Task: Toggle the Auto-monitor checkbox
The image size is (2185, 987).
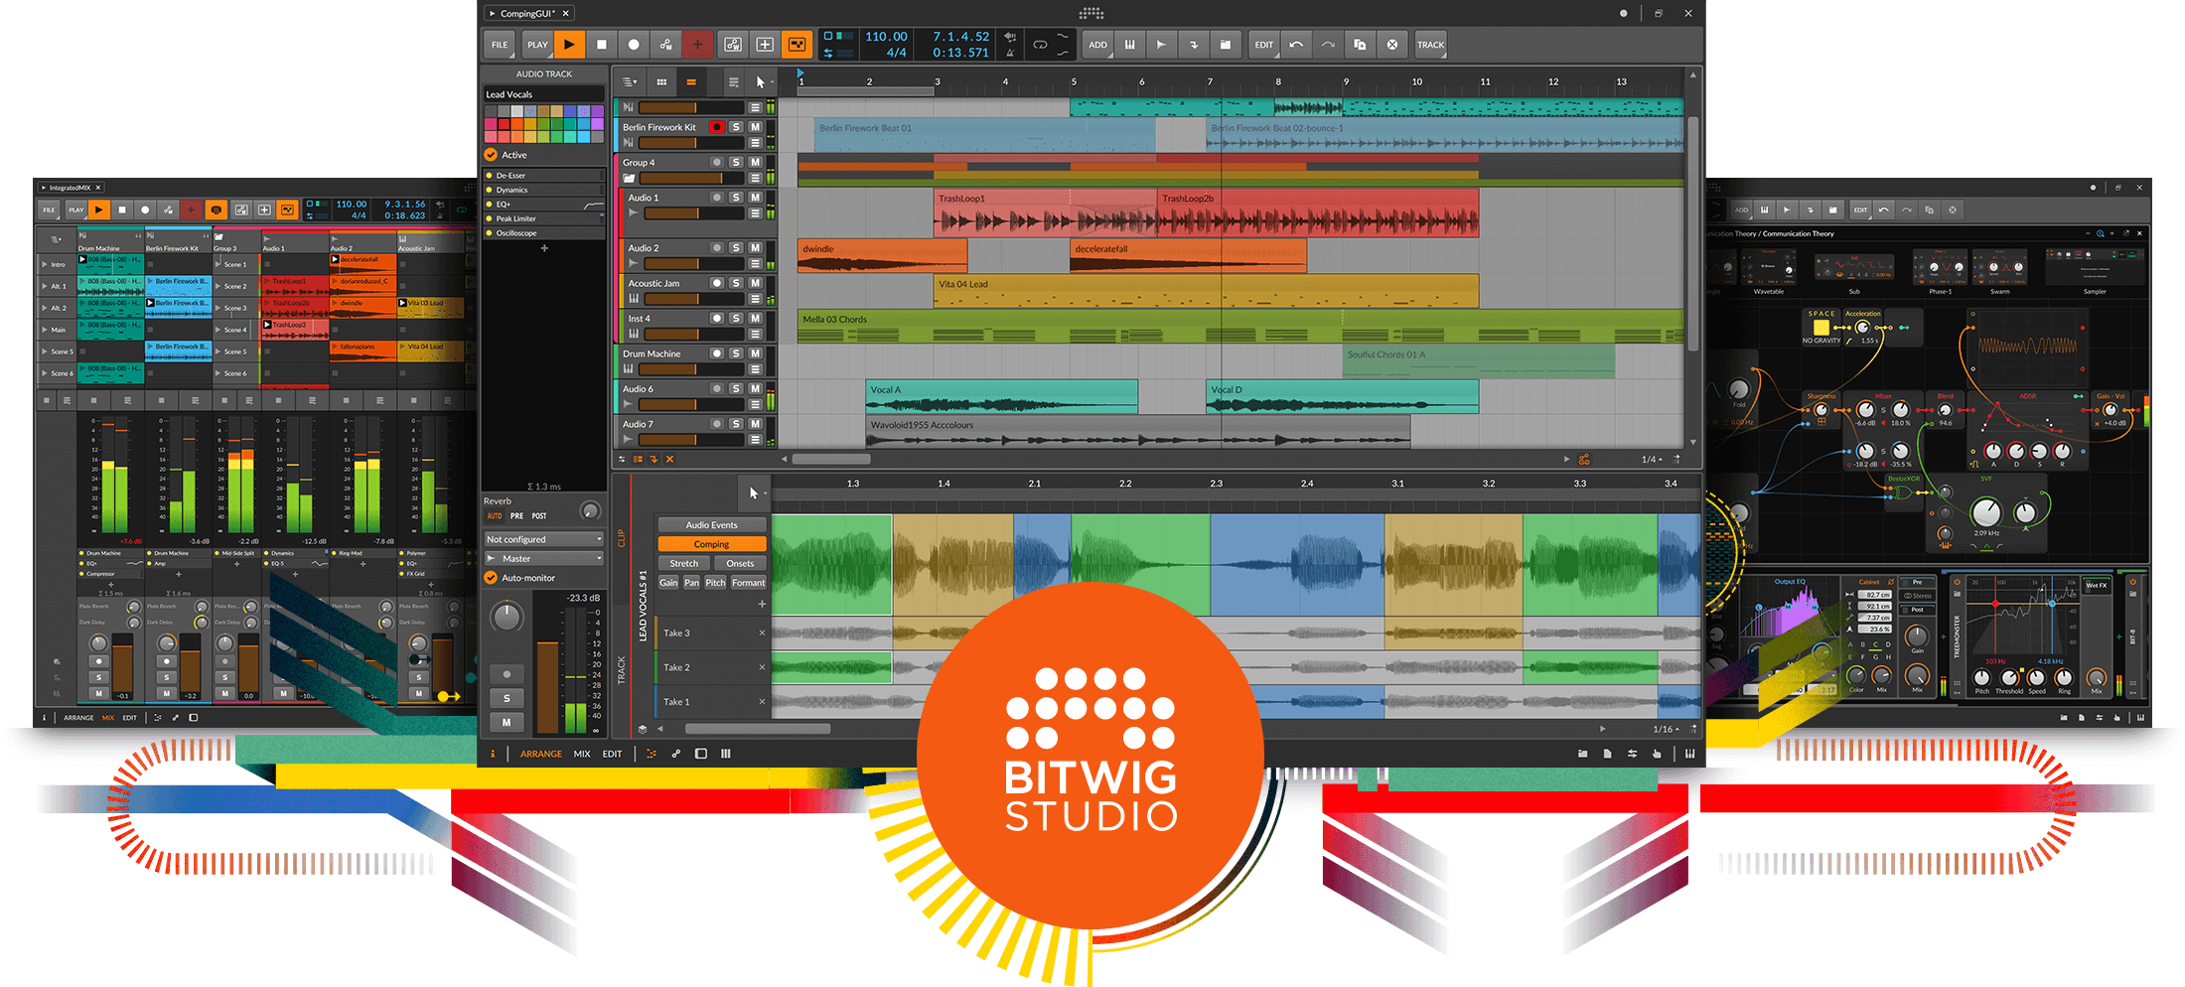Action: [x=491, y=578]
